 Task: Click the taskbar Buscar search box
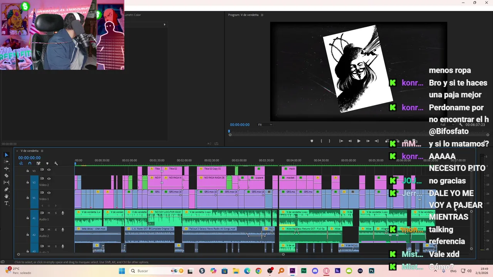coord(156,271)
